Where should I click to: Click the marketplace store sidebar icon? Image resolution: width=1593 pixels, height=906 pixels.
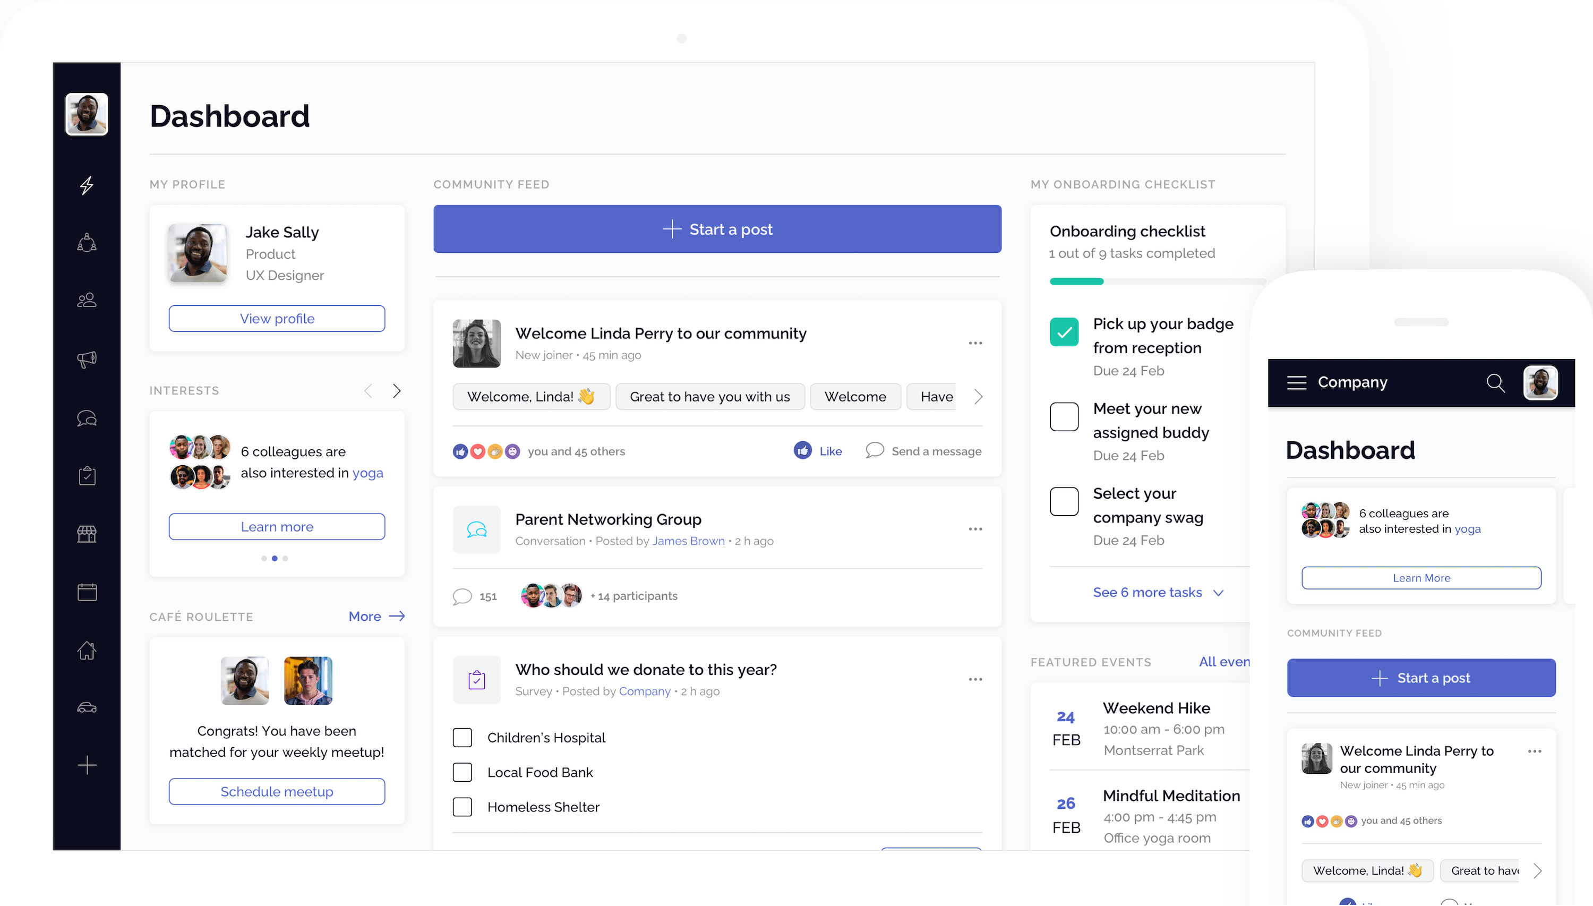click(x=87, y=534)
